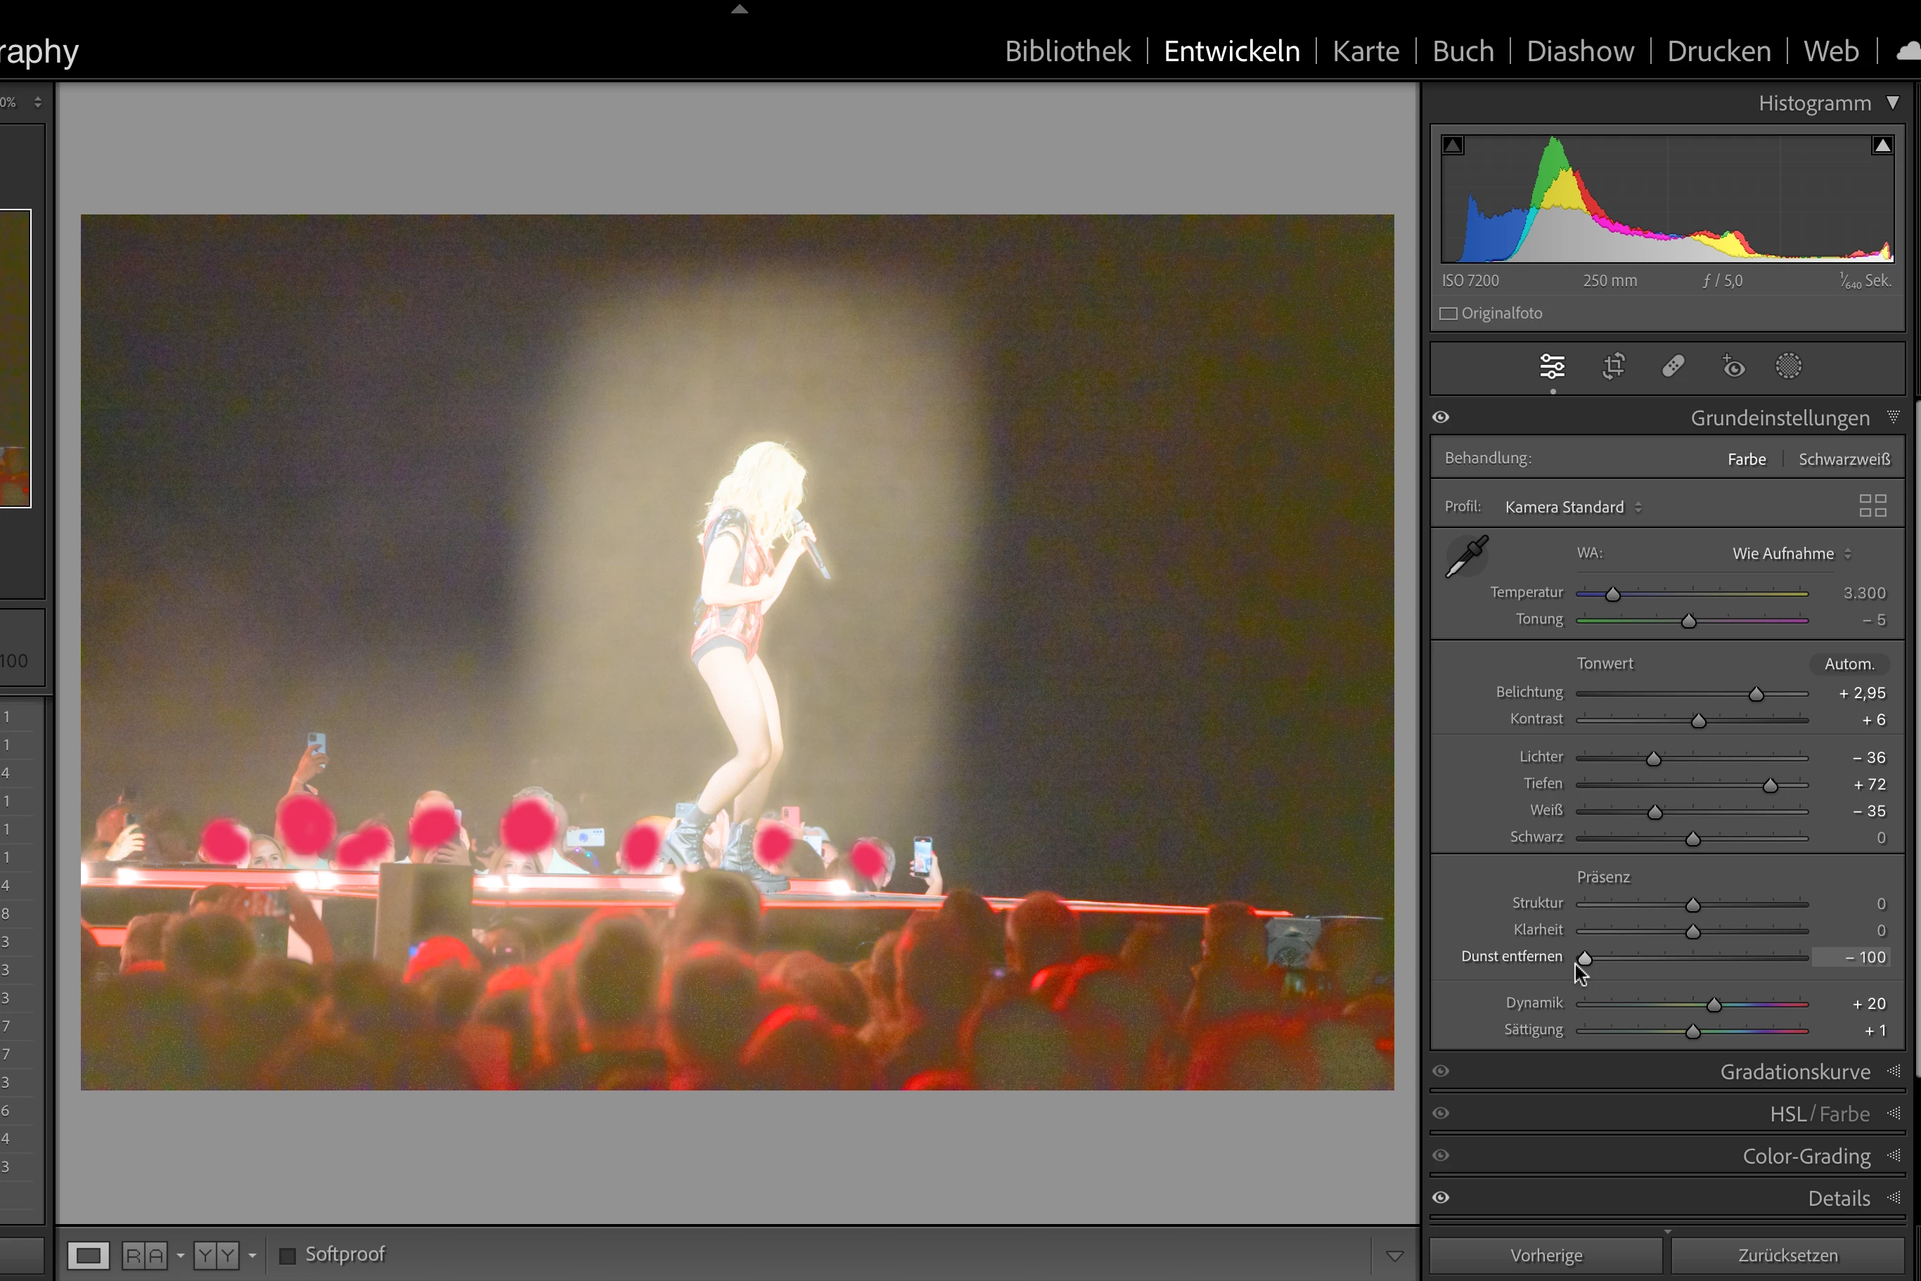Enable the Softproof checkbox

click(x=288, y=1255)
